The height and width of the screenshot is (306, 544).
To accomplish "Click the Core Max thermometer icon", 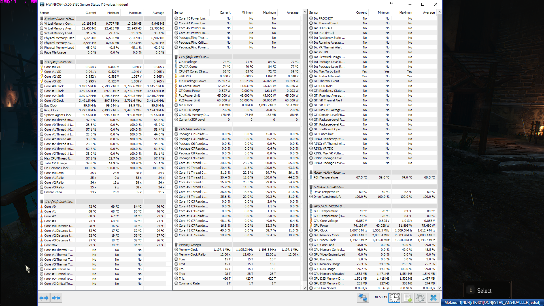I will click(x=42, y=245).
